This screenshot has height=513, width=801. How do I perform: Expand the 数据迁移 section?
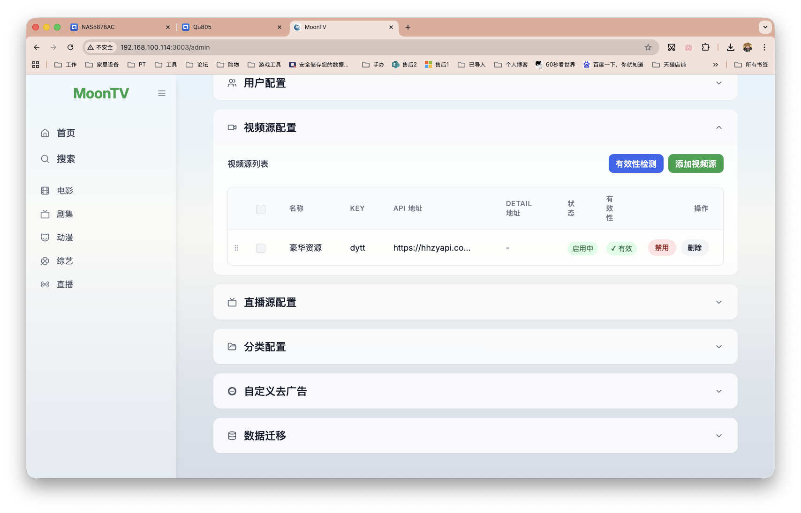(x=718, y=435)
